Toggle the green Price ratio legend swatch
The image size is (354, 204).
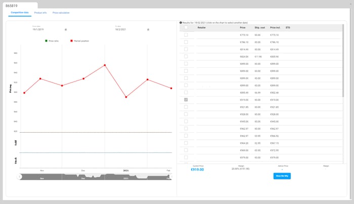[47, 41]
